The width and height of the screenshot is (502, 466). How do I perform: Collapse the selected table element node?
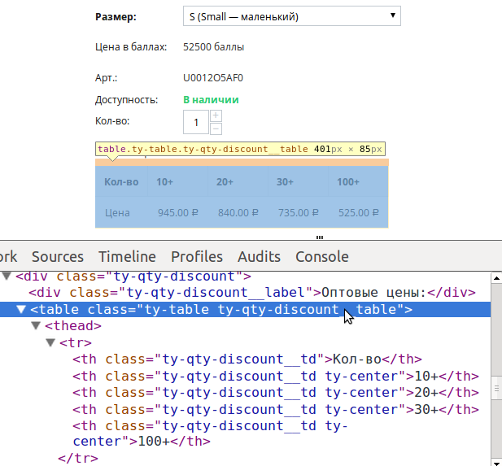point(22,310)
